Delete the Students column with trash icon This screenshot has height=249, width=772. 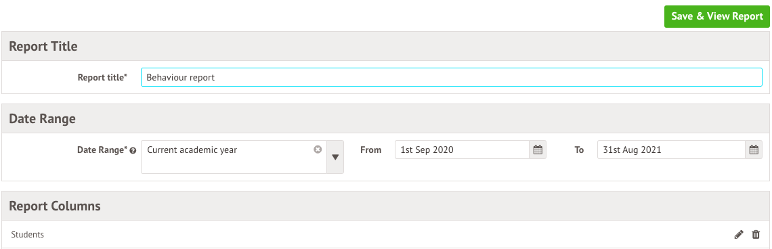click(x=756, y=235)
